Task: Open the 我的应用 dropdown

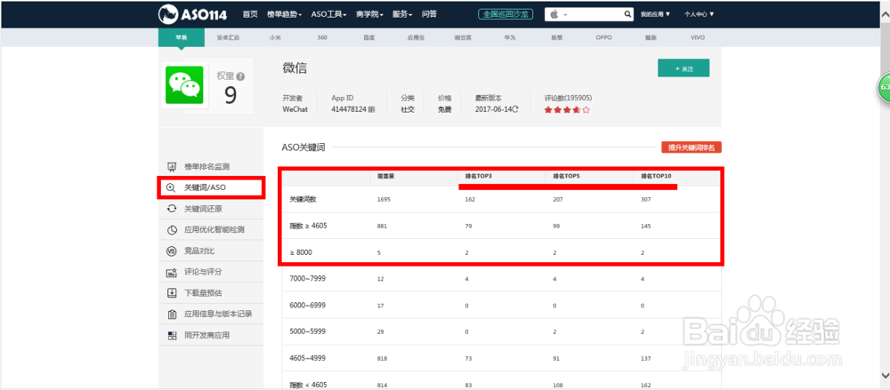Action: (x=655, y=14)
